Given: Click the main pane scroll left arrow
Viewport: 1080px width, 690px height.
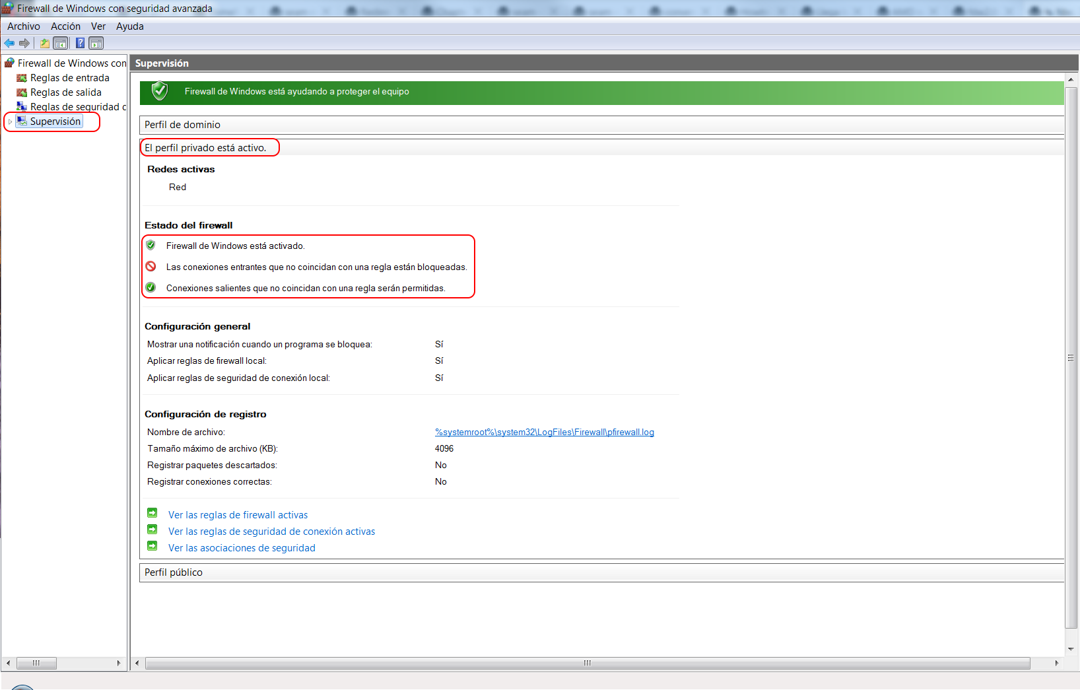Looking at the screenshot, I should point(137,663).
